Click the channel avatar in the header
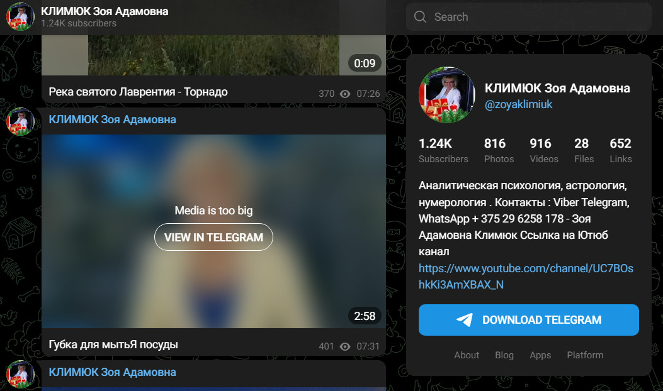The image size is (663, 391). pyautogui.click(x=20, y=17)
